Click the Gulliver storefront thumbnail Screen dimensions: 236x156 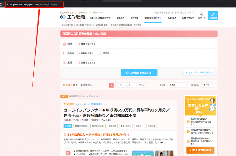(x=143, y=153)
